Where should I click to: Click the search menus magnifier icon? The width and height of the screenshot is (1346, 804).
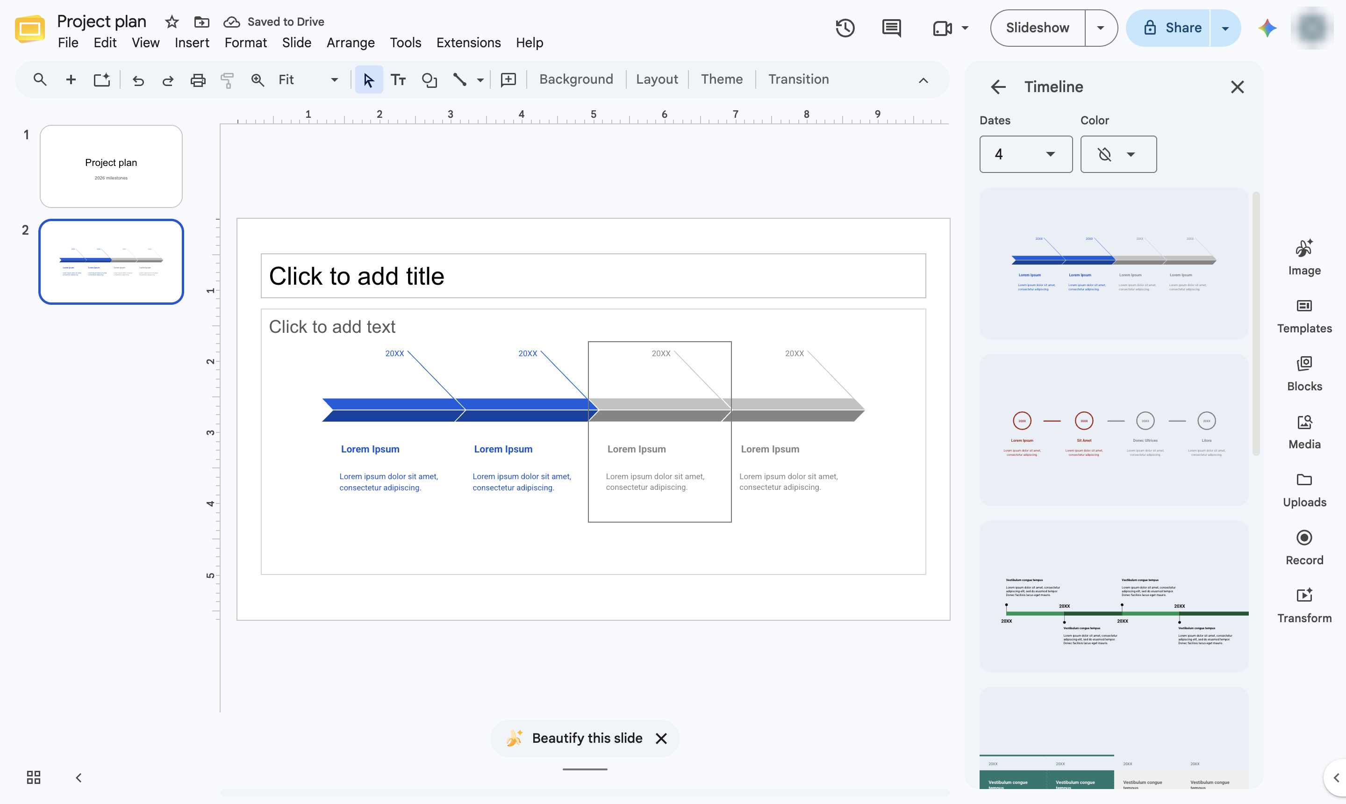click(x=40, y=79)
